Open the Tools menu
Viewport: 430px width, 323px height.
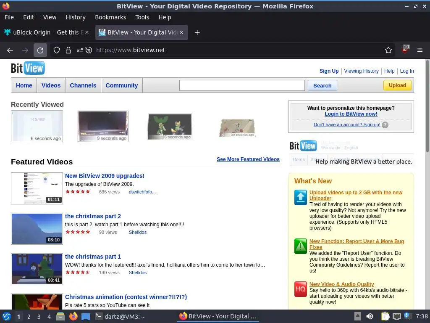tap(142, 17)
